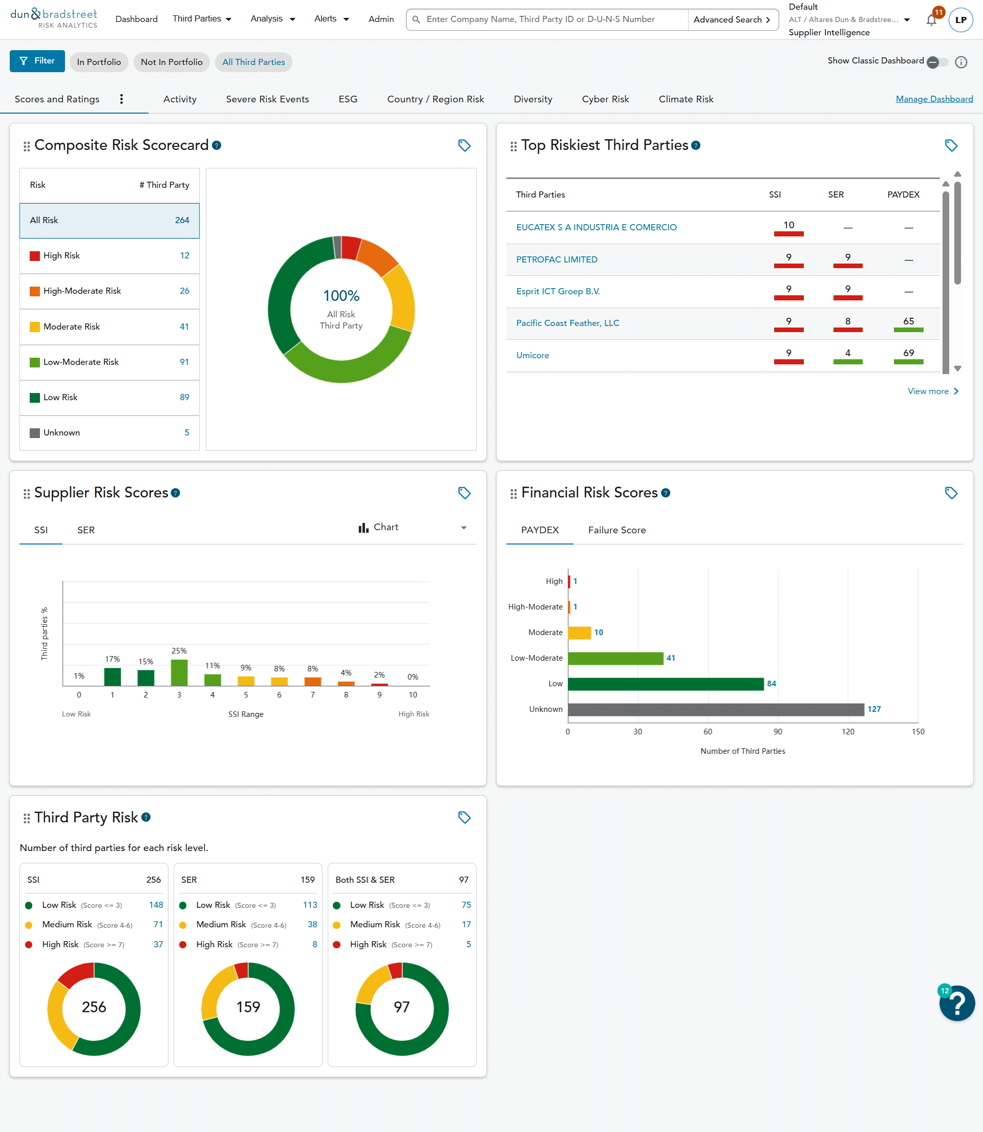Viewport: 983px width, 1132px height.
Task: Select the In Portfolio filter chip
Action: pyautogui.click(x=99, y=62)
